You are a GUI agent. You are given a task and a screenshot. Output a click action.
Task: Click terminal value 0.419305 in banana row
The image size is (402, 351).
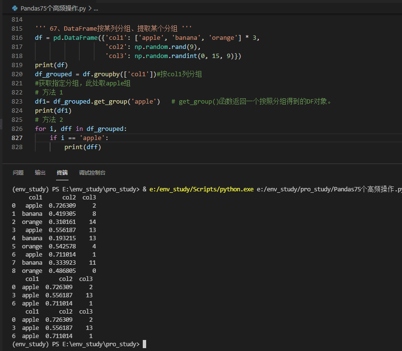pos(62,214)
